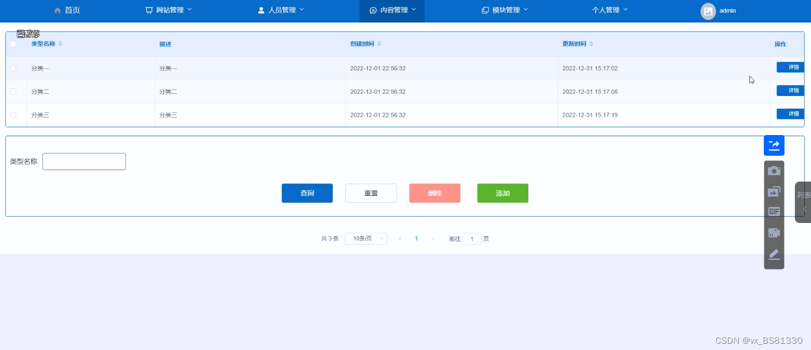Click the 人员管理 person icon

[x=261, y=10]
